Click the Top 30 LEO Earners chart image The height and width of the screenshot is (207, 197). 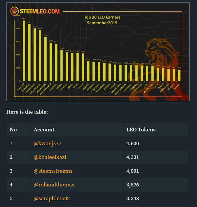[x=98, y=52]
